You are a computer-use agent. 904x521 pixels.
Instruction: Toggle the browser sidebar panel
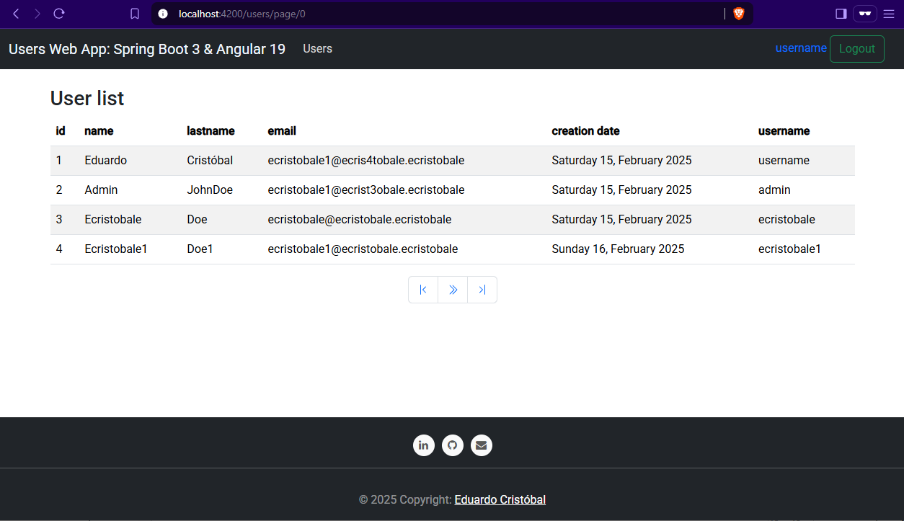tap(841, 14)
